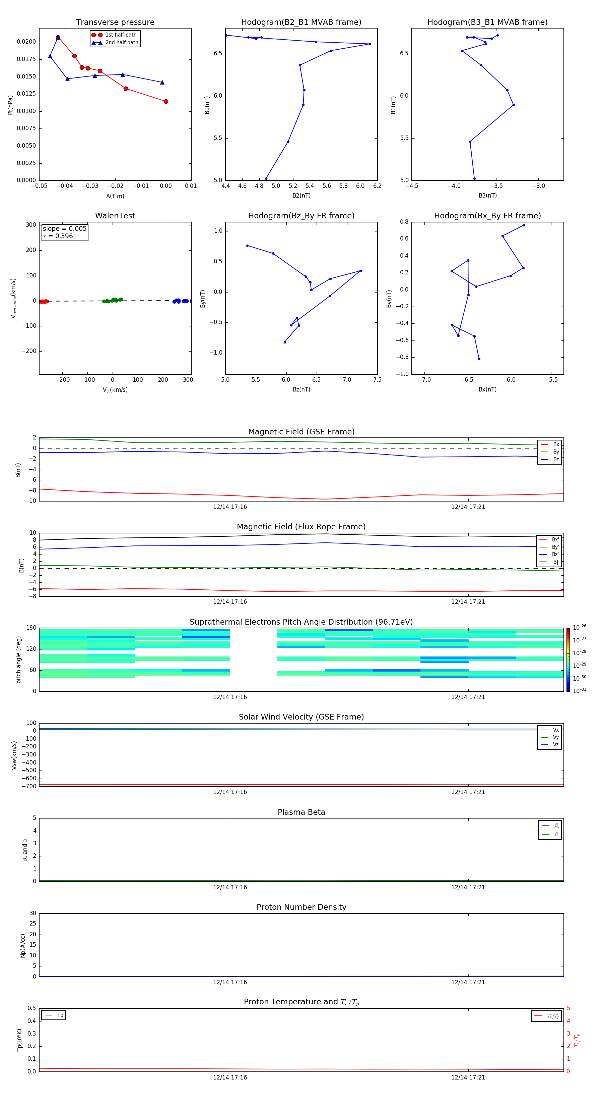
Task: Click the 'pitch angle (deg)' y-axis label
Action: pyautogui.click(x=18, y=660)
